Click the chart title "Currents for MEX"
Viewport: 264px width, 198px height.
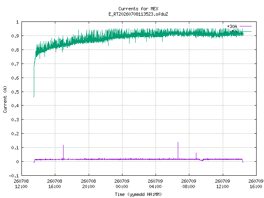tap(138, 9)
